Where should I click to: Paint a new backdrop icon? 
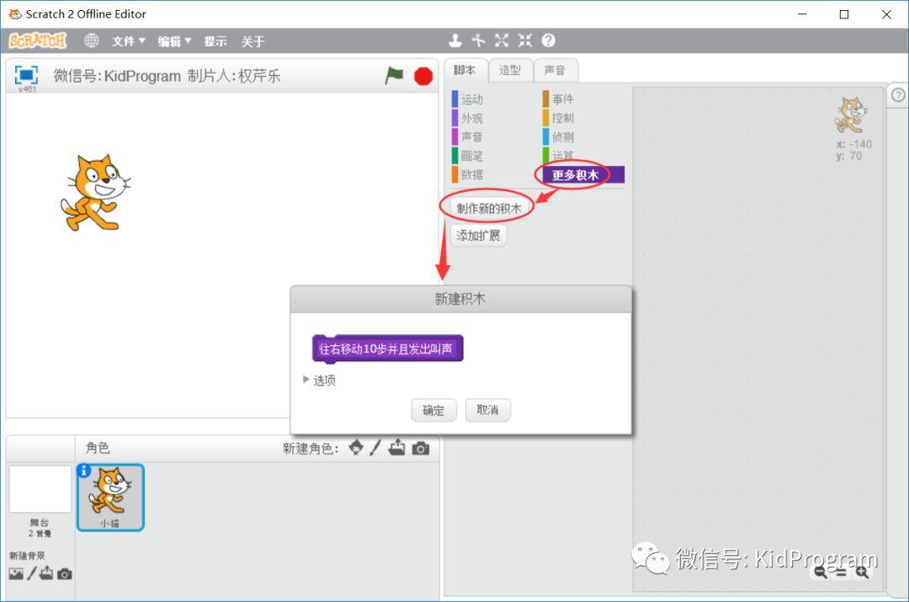(x=32, y=573)
